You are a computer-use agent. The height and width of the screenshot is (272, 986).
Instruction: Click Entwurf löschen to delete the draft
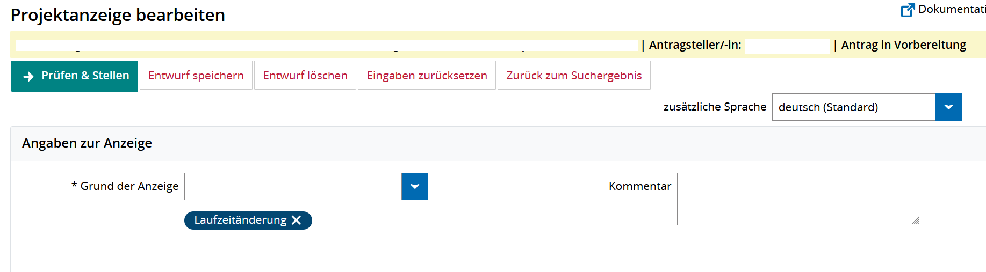click(305, 76)
